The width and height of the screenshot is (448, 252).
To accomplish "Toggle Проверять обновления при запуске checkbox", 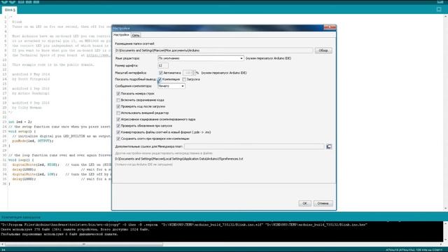I will pos(118,126).
